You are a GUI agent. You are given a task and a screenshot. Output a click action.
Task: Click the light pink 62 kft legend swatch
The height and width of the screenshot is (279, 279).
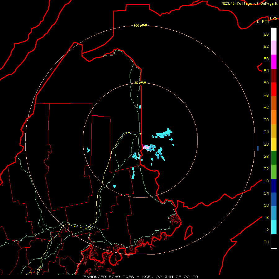pos(274,48)
